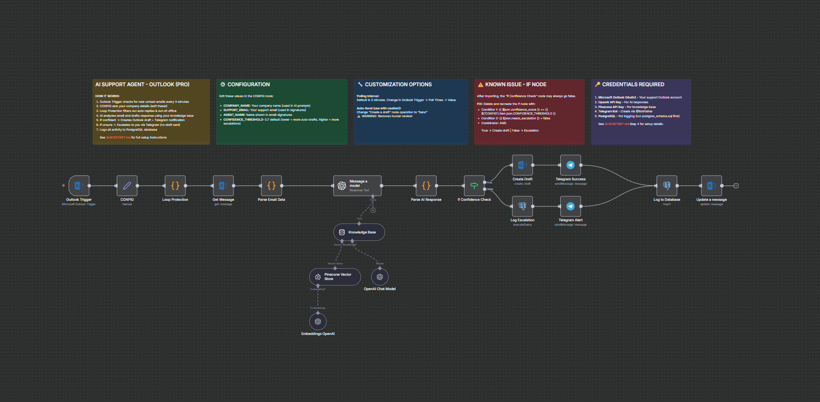Click the plus under the Tools connector
Image resolution: width=820 pixels, height=402 pixels.
373,209
